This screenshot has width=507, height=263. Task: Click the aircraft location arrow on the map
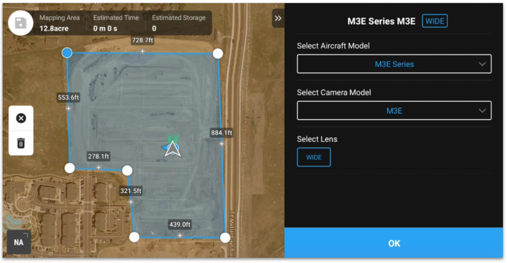pyautogui.click(x=172, y=148)
